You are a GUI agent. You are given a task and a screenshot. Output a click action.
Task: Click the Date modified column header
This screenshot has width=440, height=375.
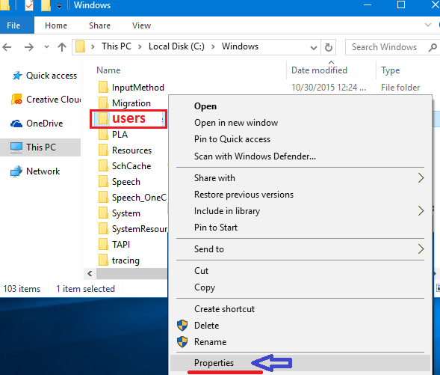(x=319, y=70)
